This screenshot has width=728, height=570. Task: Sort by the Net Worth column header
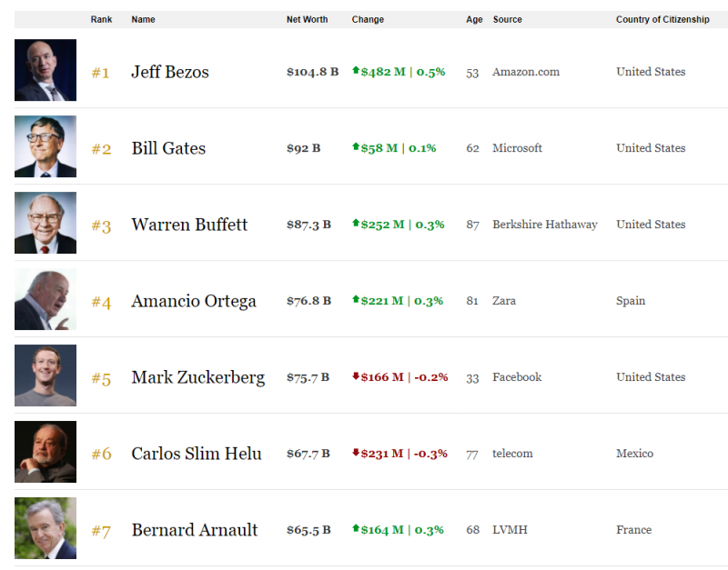pyautogui.click(x=307, y=20)
